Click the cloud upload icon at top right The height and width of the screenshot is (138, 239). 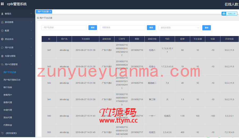224,14
